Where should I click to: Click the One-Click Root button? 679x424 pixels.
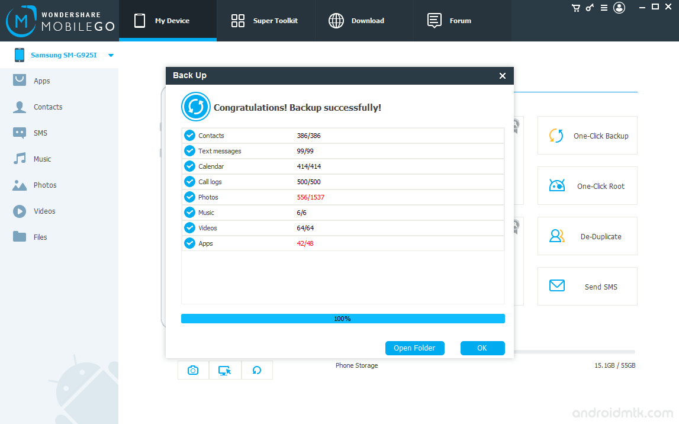587,186
